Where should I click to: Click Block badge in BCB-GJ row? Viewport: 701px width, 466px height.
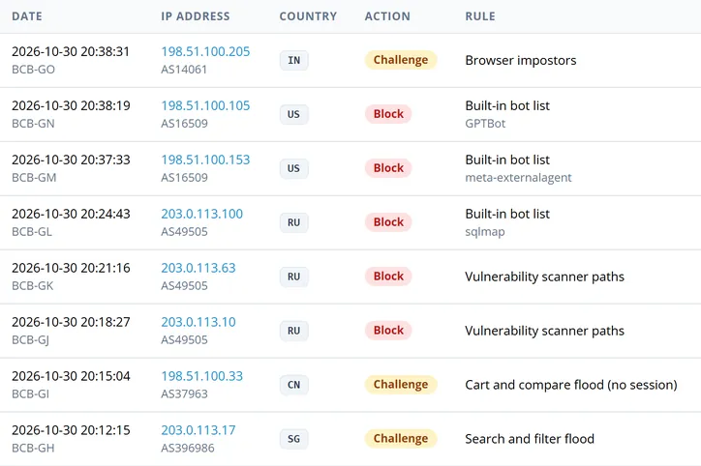[x=388, y=331]
